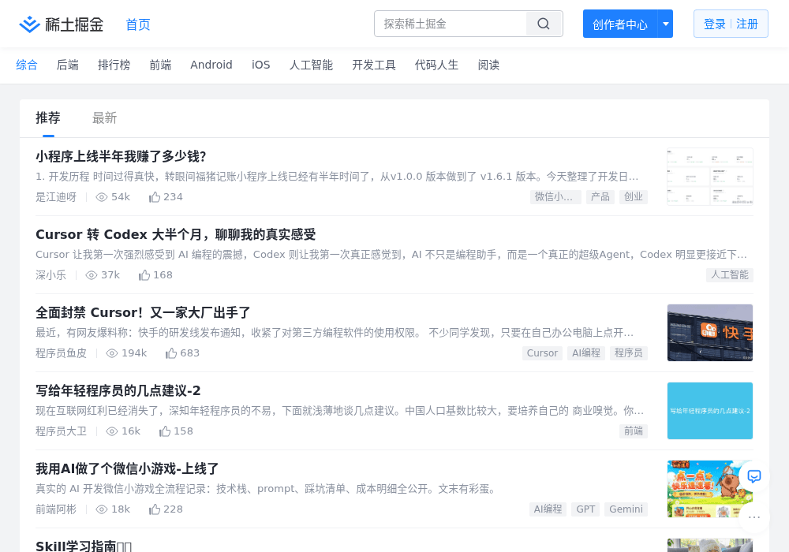The image size is (789, 552).
Task: Open the 排行榜 navigation item
Action: click(x=114, y=65)
